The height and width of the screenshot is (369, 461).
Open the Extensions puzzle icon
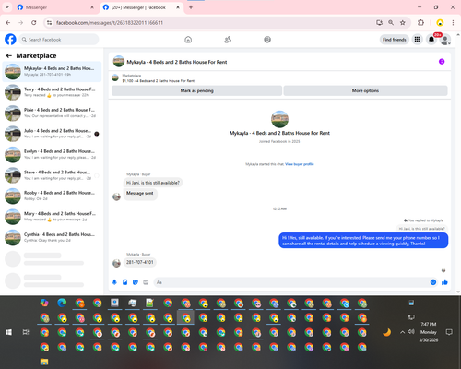tap(420, 22)
